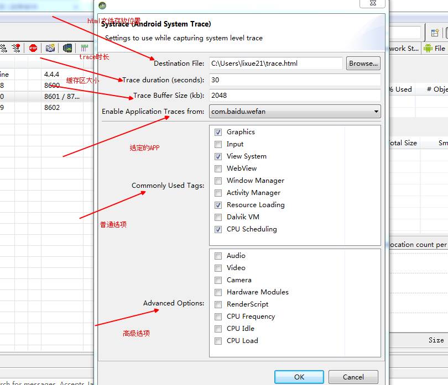Click the red Stop Process icon
This screenshot has width=448, height=385.
click(33, 48)
